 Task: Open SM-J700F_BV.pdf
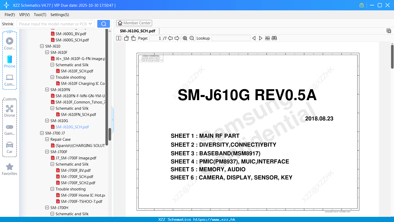tap(76, 170)
